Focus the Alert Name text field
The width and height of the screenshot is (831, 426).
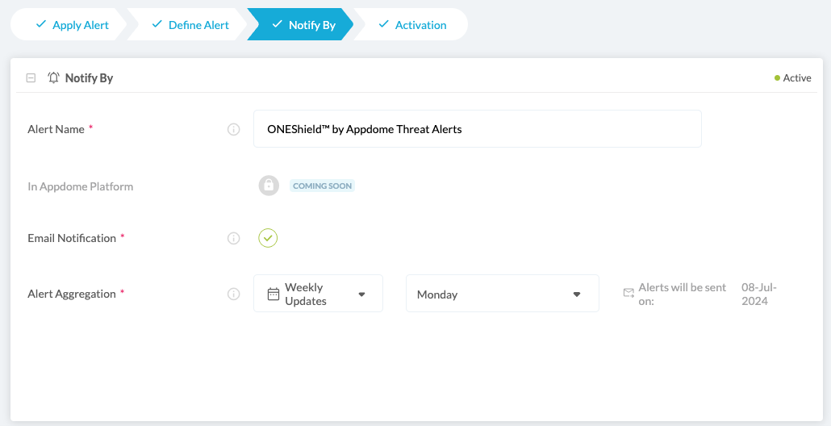point(477,129)
